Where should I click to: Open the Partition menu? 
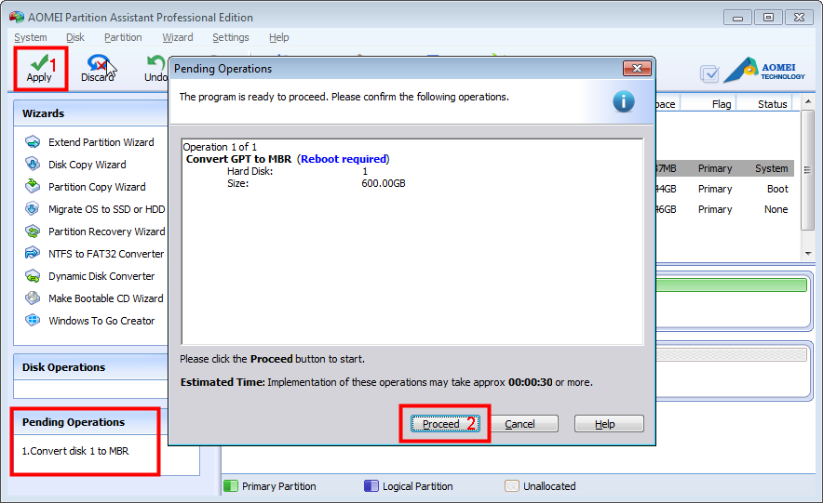point(123,37)
